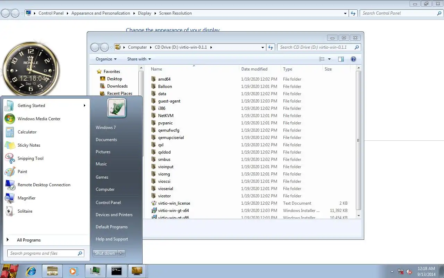This screenshot has width=444, height=278.
Task: Select the NetKVM folder
Action: (x=165, y=116)
